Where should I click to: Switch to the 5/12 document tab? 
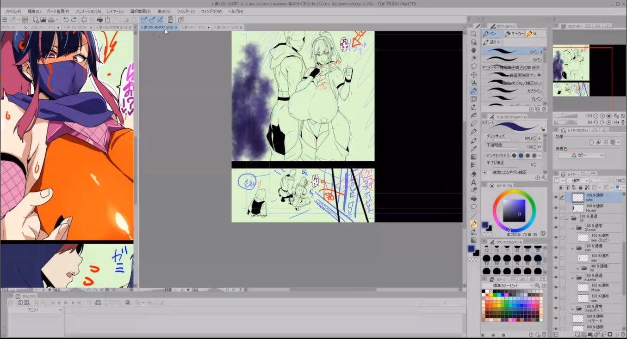click(x=227, y=28)
